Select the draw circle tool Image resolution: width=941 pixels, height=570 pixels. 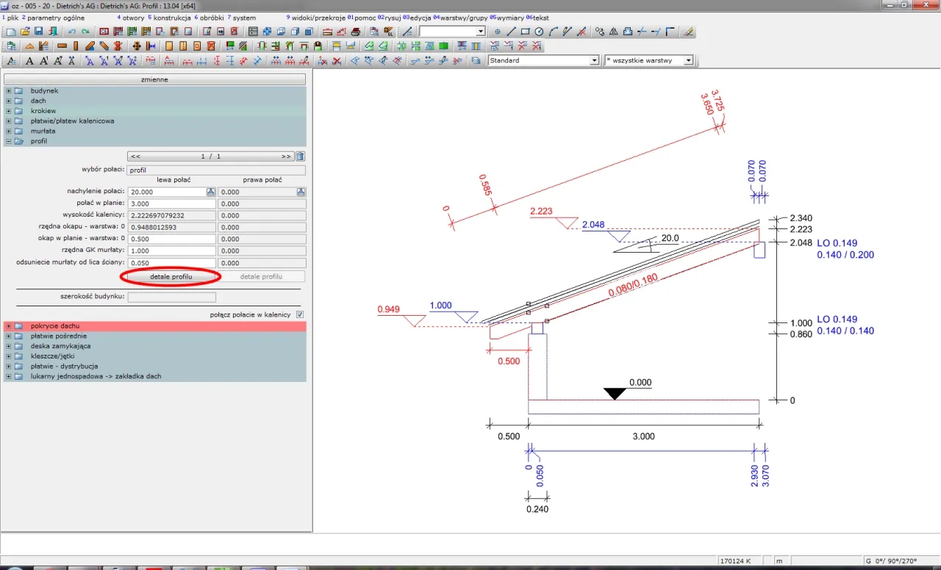tap(539, 32)
